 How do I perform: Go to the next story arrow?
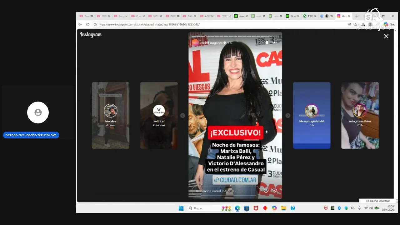tap(288, 116)
